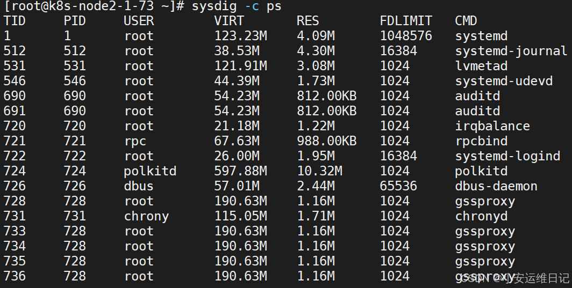572x288 pixels.
Task: Click the TID value 736
Action: pos(15,276)
